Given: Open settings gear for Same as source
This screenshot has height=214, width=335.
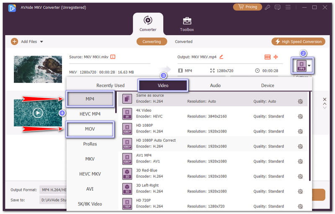Looking at the screenshot, I should (300, 102).
